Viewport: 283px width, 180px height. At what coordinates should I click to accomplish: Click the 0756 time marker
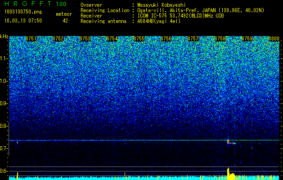click(166, 39)
